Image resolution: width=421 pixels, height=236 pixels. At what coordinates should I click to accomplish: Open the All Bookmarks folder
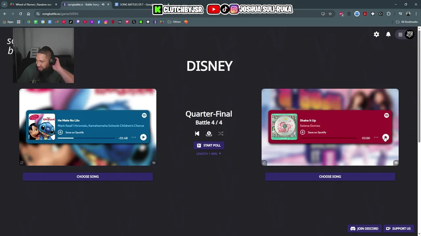(x=407, y=22)
